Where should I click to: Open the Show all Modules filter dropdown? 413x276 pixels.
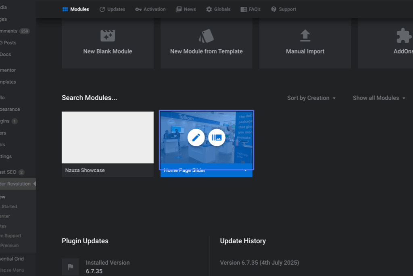coord(379,98)
